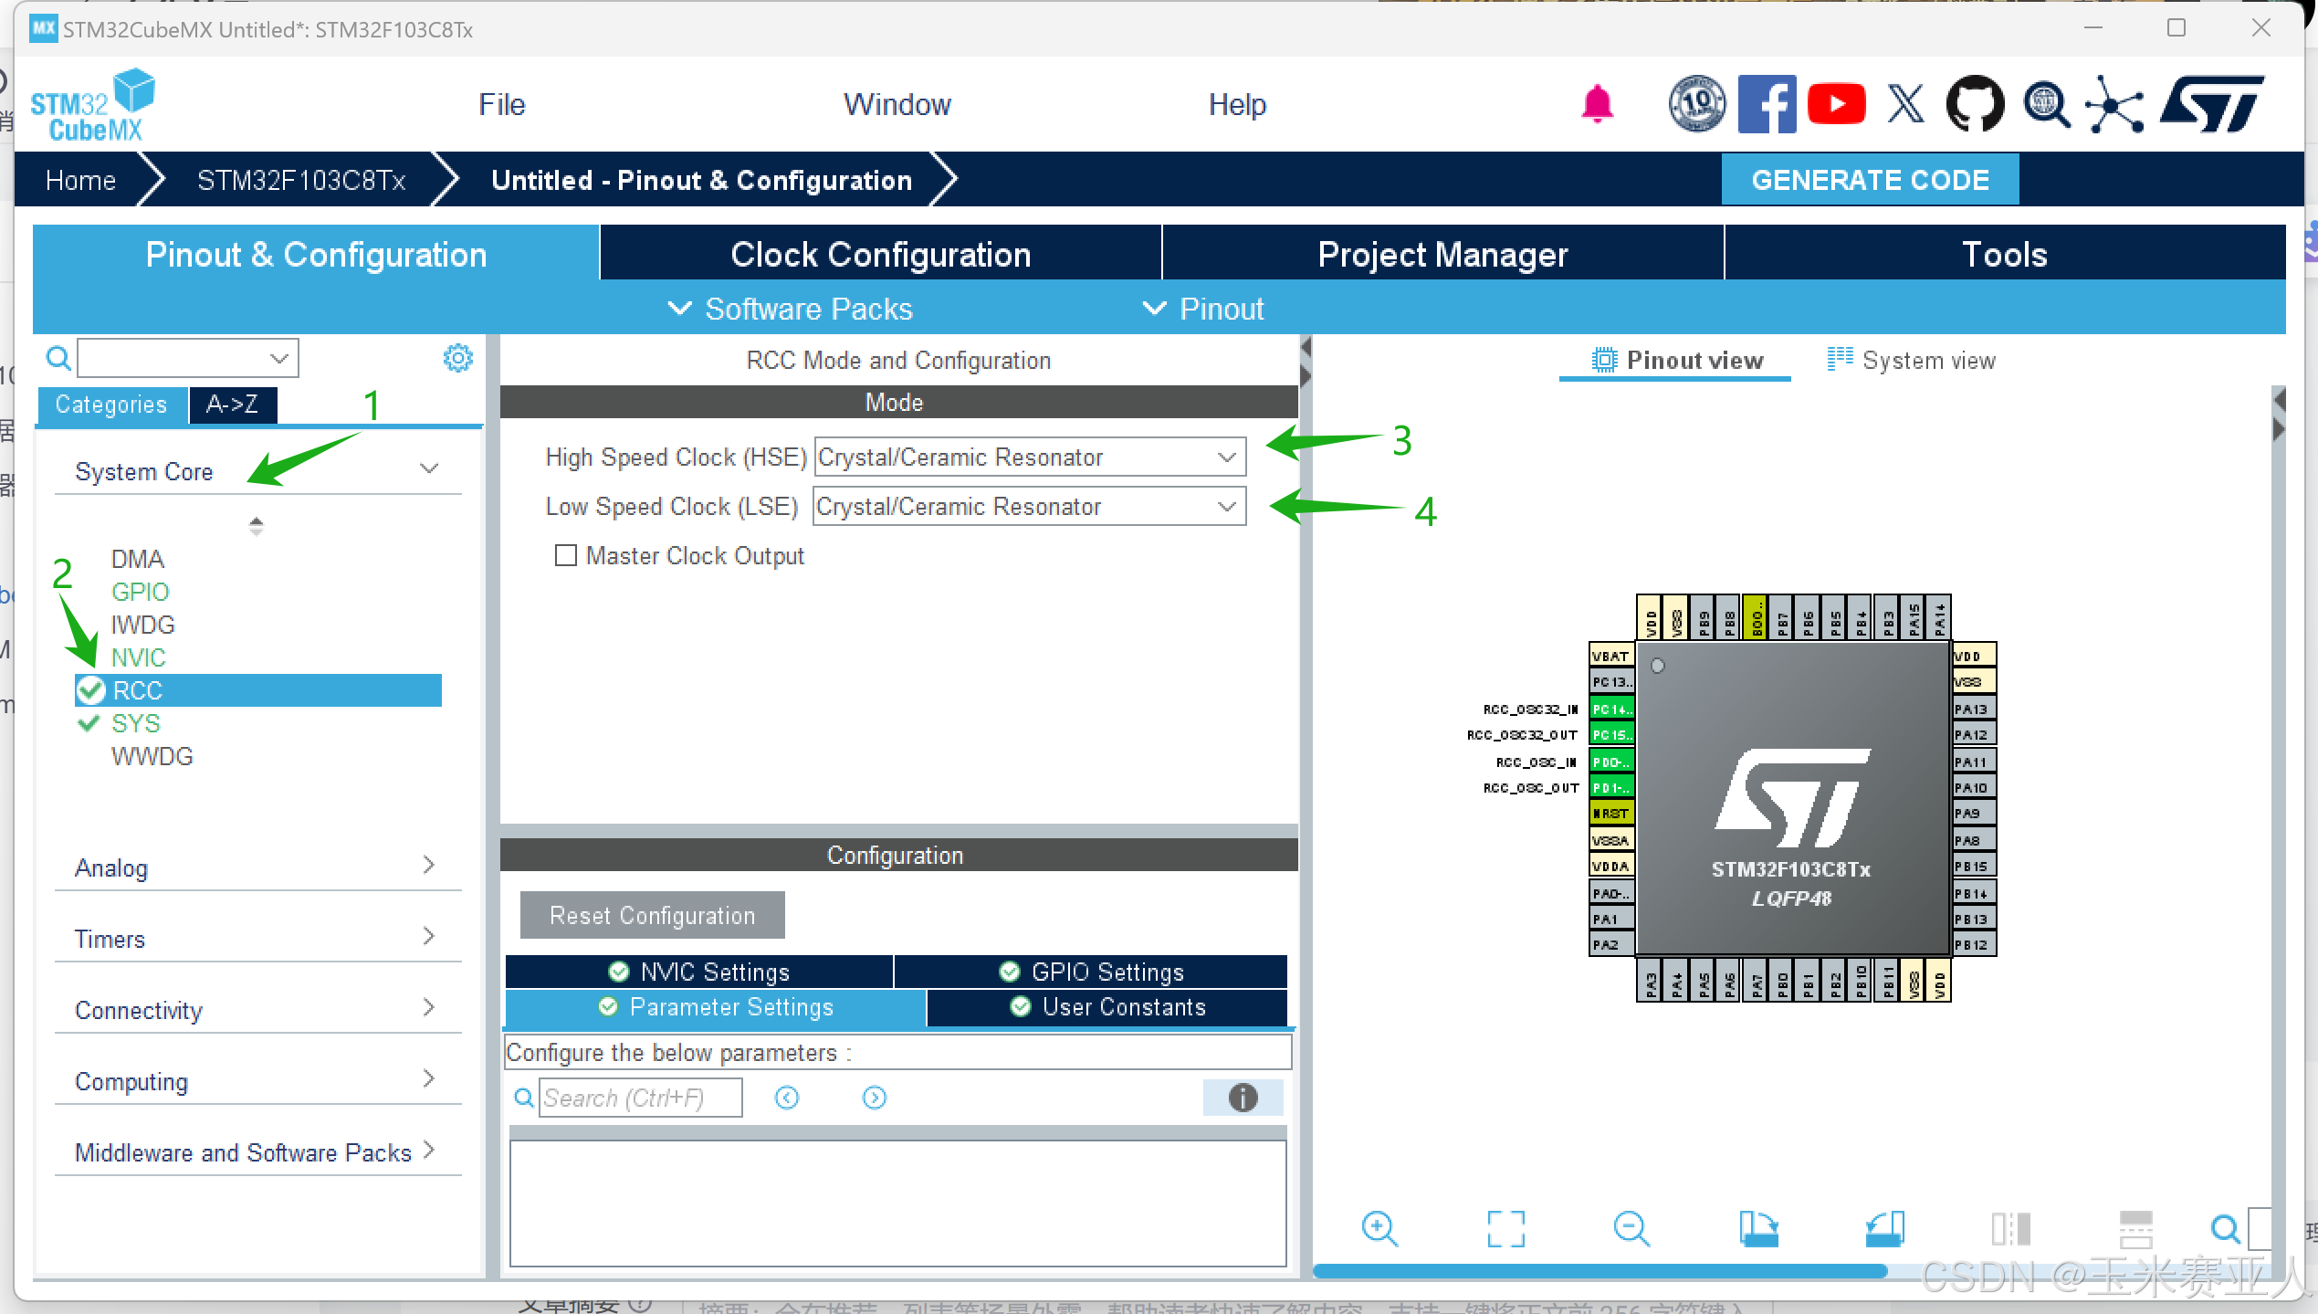Switch to System view
The width and height of the screenshot is (2318, 1314).
tap(1912, 361)
